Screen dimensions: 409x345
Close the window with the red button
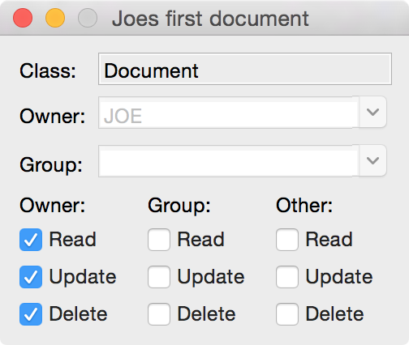(x=23, y=18)
